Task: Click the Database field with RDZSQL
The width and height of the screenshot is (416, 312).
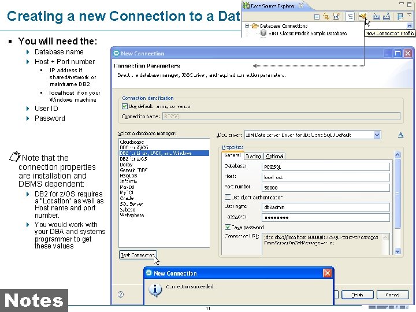Action: (326, 167)
